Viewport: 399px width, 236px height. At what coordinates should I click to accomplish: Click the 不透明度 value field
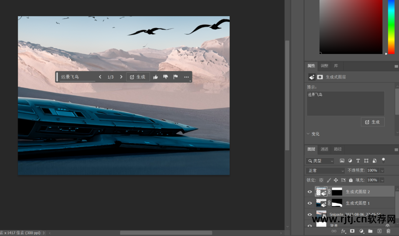(373, 171)
